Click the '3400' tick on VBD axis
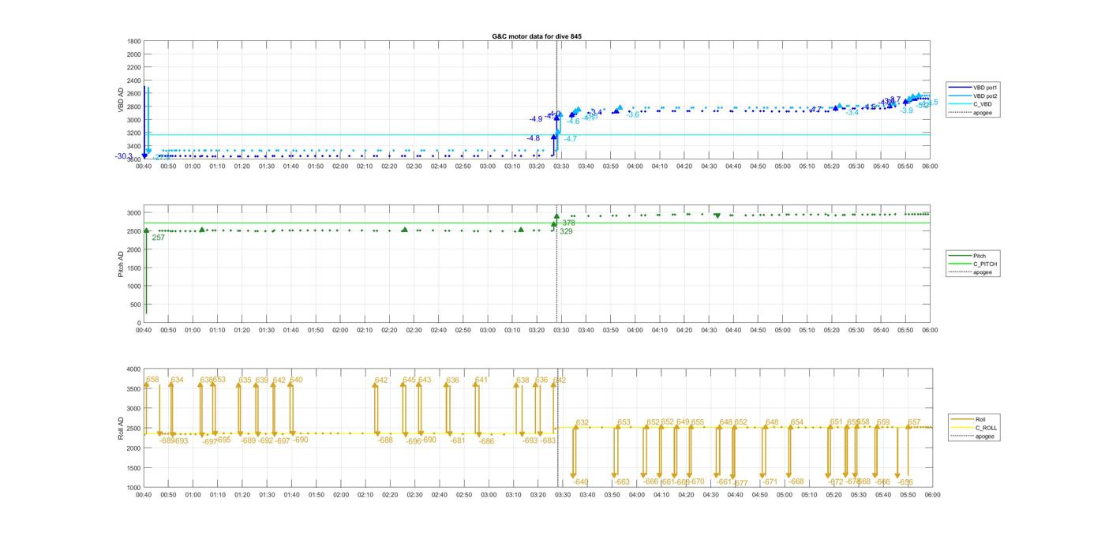Viewport: 1105px width, 547px height. click(x=134, y=146)
